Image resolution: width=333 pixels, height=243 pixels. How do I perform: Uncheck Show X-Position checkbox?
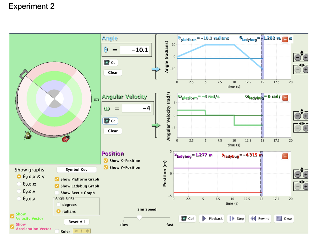coord(106,161)
